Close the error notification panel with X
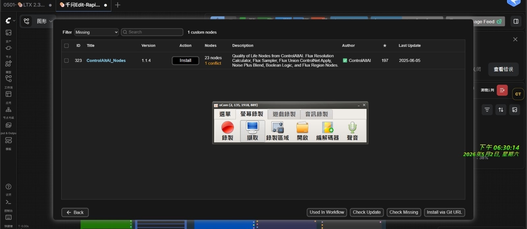The image size is (527, 229). 515,39
